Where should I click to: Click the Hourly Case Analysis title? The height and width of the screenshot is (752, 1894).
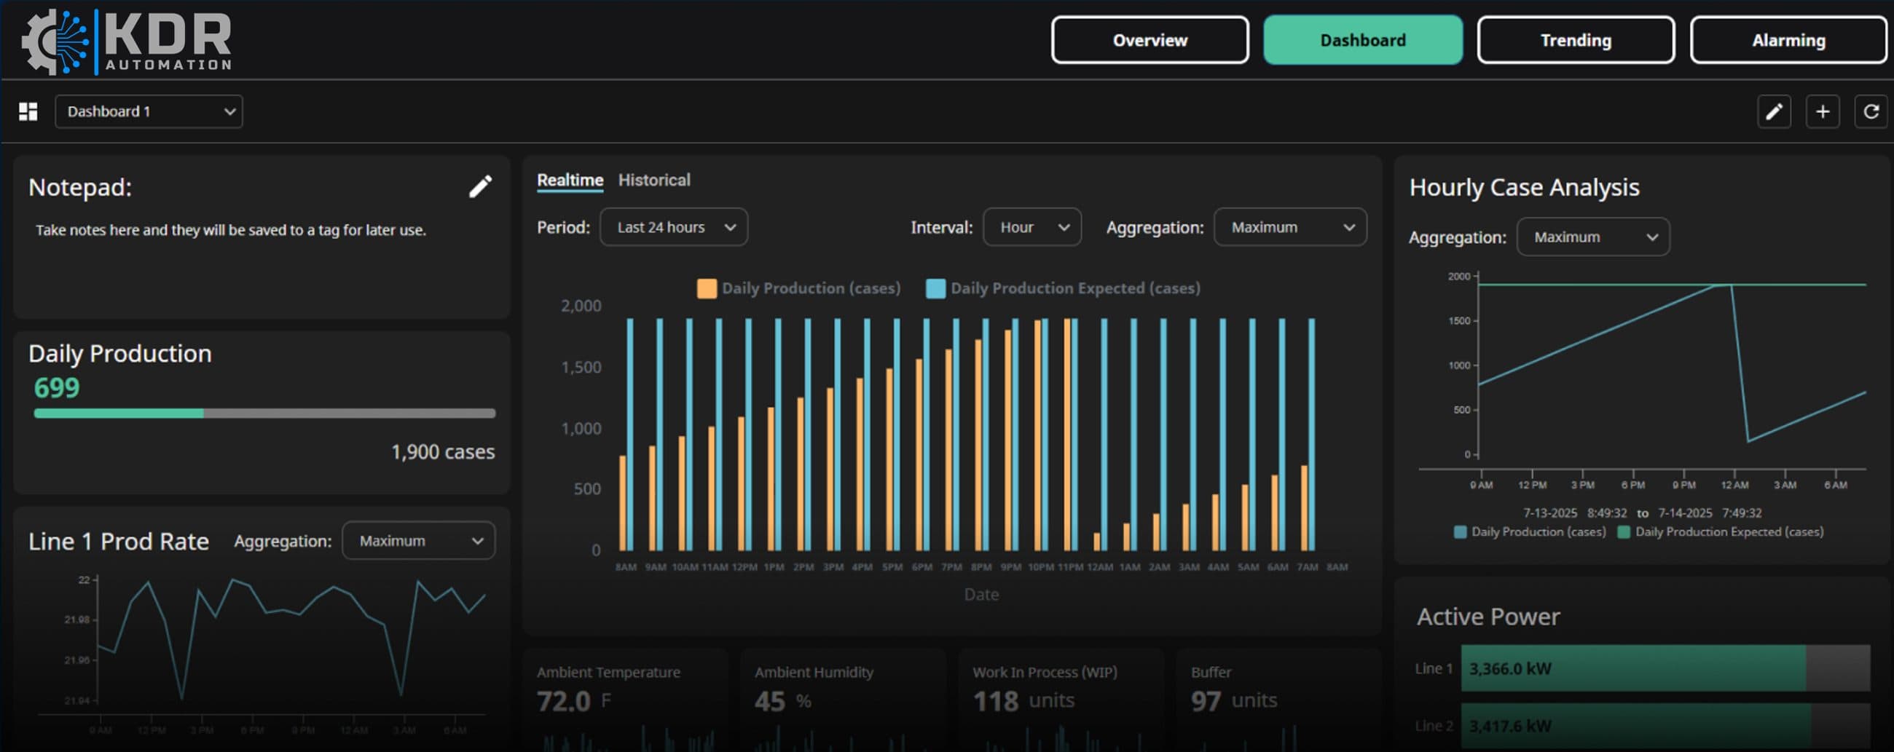click(1524, 187)
